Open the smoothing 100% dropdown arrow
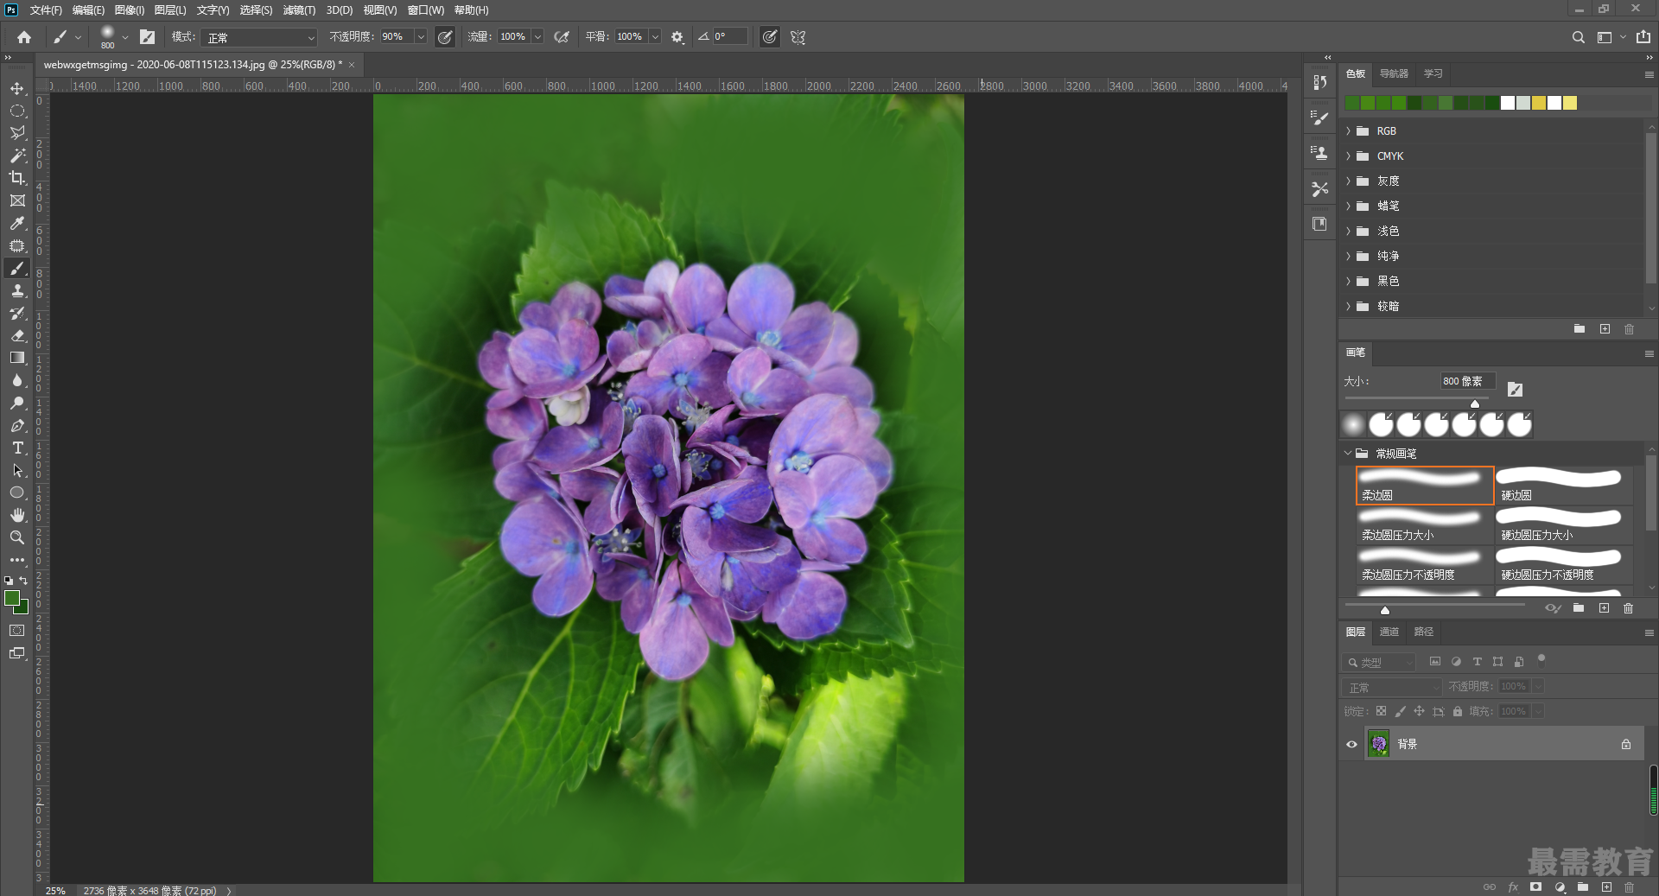Image resolution: width=1659 pixels, height=896 pixels. 655,37
